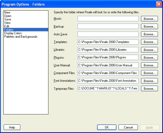Browse for the Plug-ins folder
The width and height of the screenshot is (163, 133).
[x=149, y=58]
